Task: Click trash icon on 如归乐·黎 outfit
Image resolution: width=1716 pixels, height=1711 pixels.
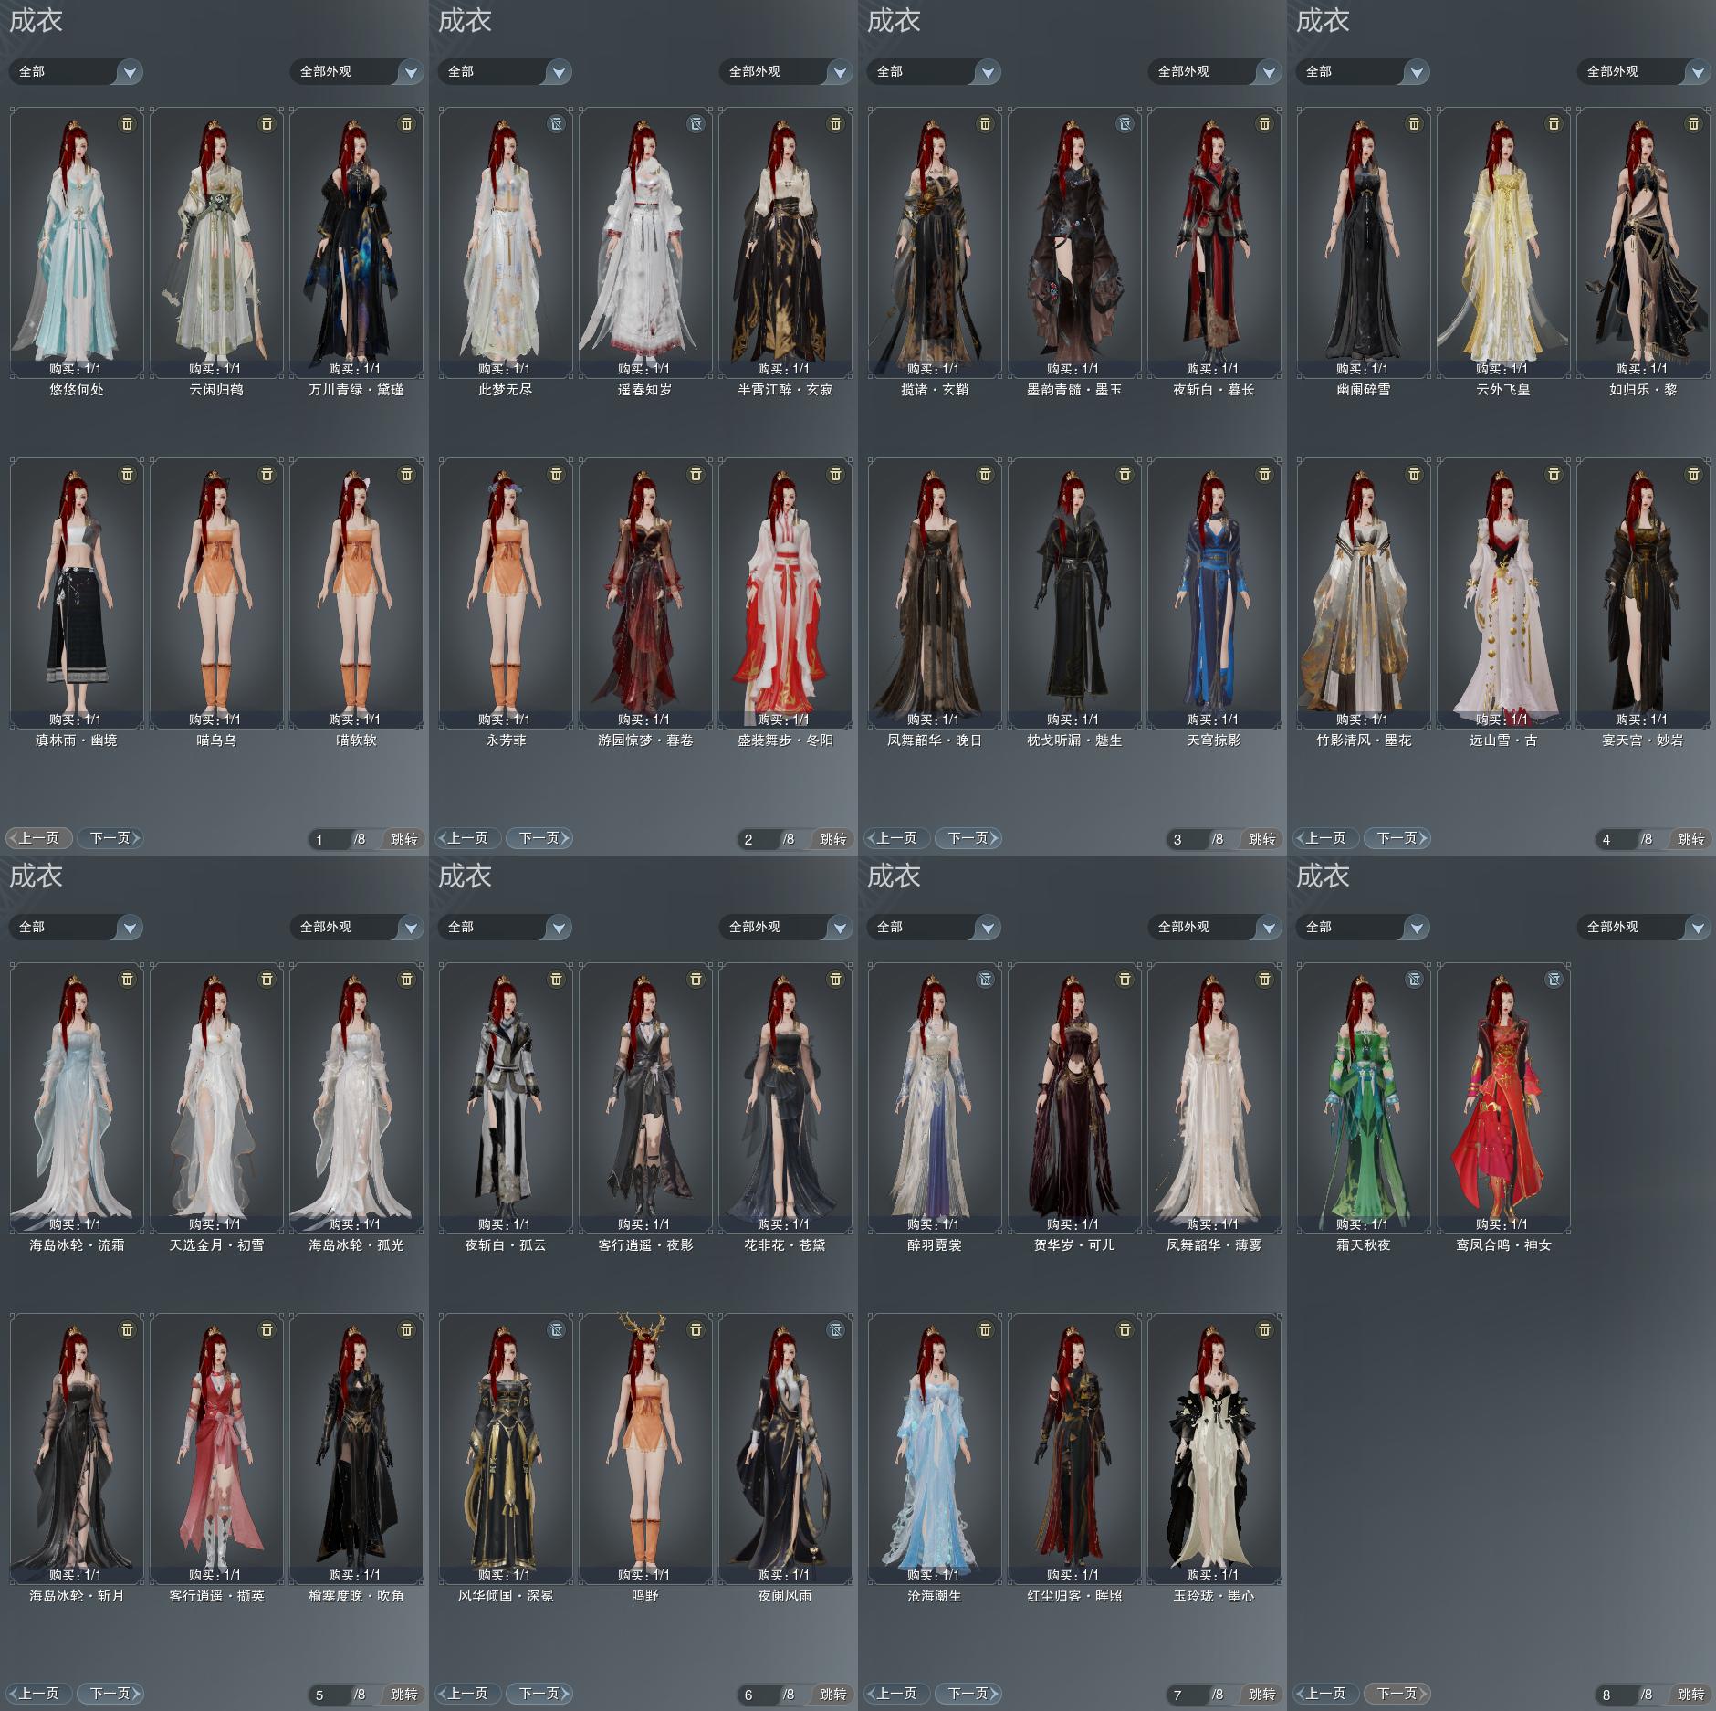Action: [x=1693, y=123]
